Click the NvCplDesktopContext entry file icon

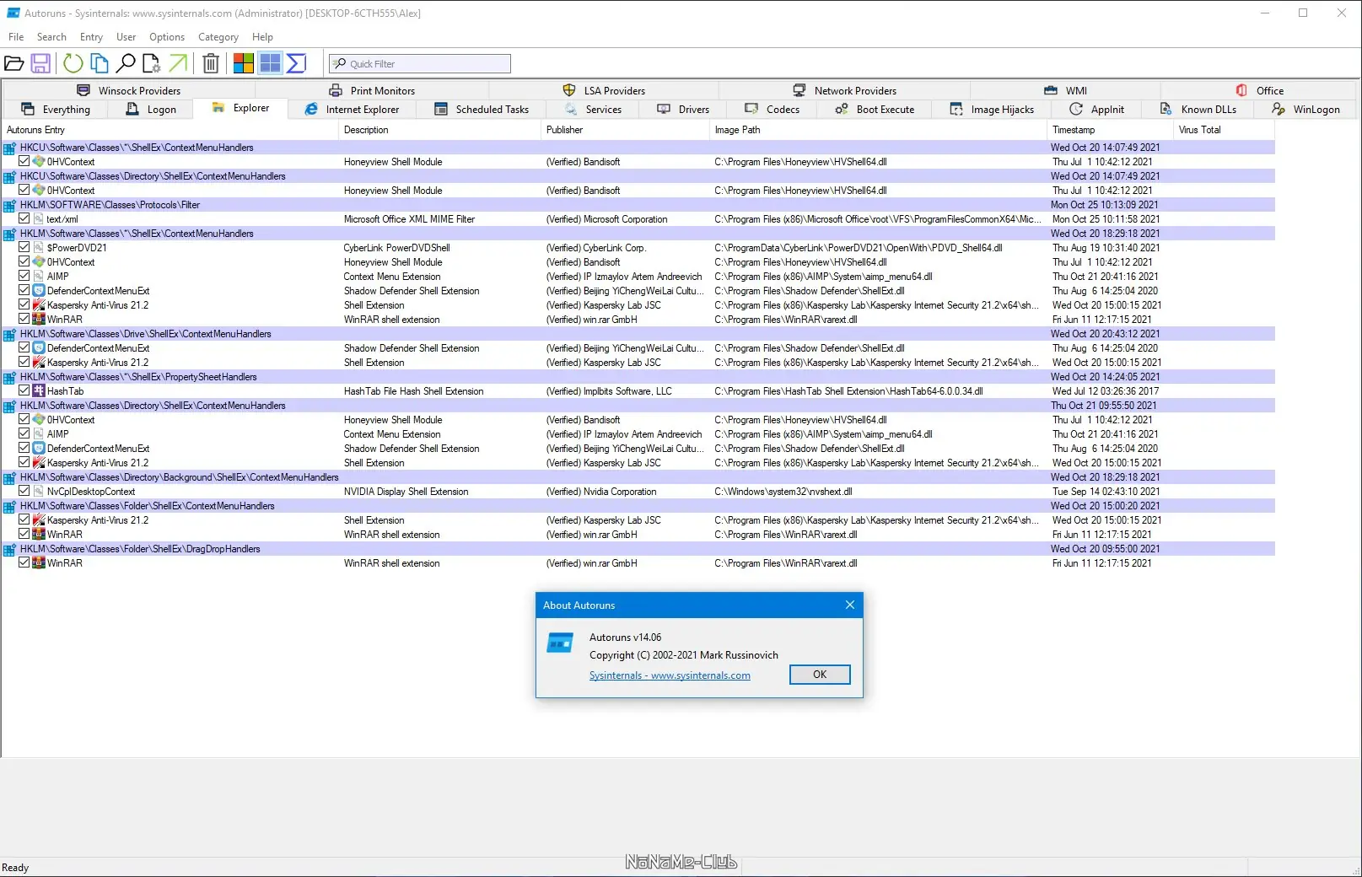pos(39,492)
